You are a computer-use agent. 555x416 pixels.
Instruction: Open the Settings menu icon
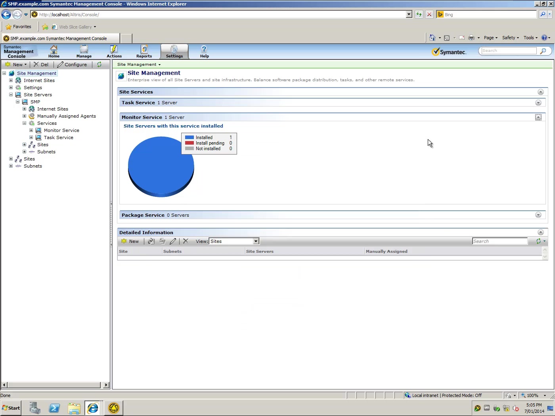(174, 52)
